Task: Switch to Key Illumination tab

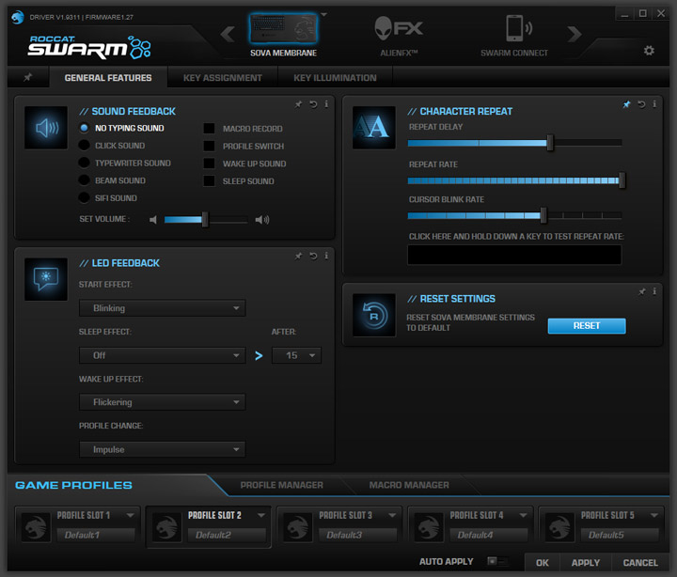Action: (335, 78)
